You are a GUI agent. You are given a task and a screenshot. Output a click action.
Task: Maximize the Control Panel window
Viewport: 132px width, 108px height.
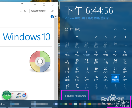(44, 4)
